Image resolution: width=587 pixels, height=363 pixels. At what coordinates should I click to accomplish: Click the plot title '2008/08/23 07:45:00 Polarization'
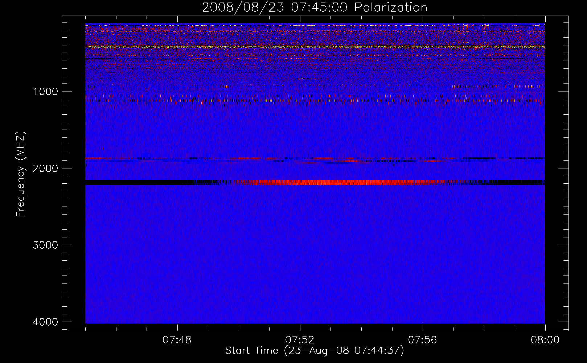tap(315, 8)
